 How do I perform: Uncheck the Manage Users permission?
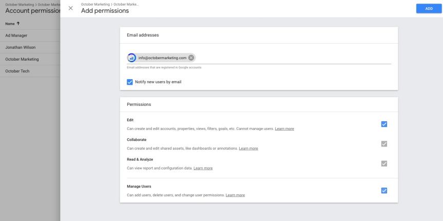pos(384,190)
